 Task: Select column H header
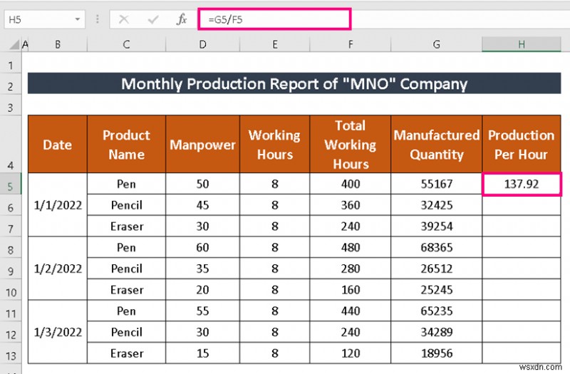(x=522, y=44)
